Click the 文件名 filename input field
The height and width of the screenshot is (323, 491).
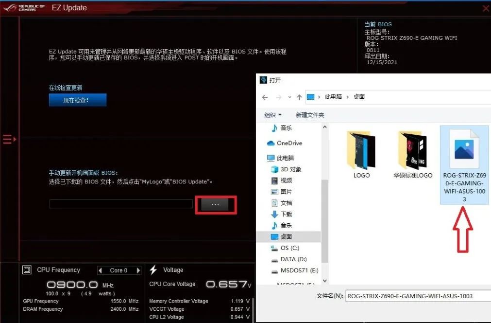coord(418,296)
